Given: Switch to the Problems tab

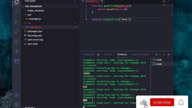Looking at the screenshot, I should click(x=89, y=55).
